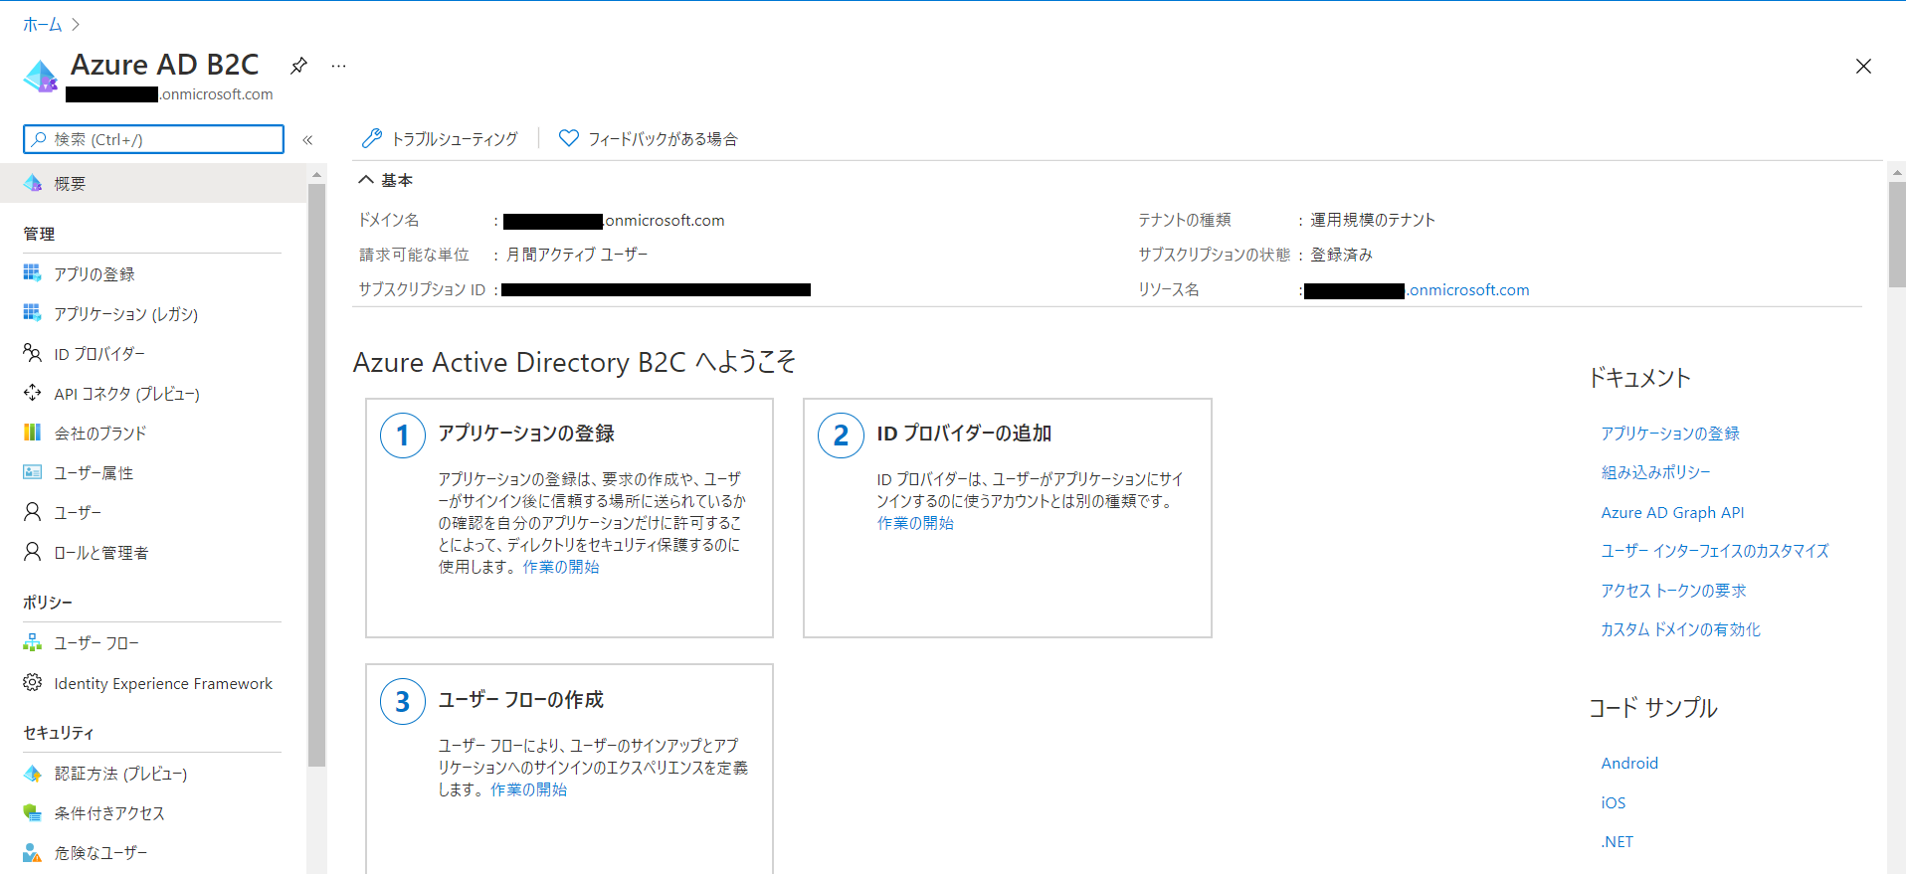This screenshot has width=1906, height=874.
Task: Open Android code sample link
Action: click(1629, 764)
